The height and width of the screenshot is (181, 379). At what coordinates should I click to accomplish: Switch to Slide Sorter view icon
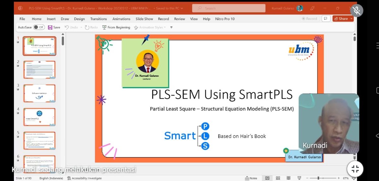click(278, 178)
